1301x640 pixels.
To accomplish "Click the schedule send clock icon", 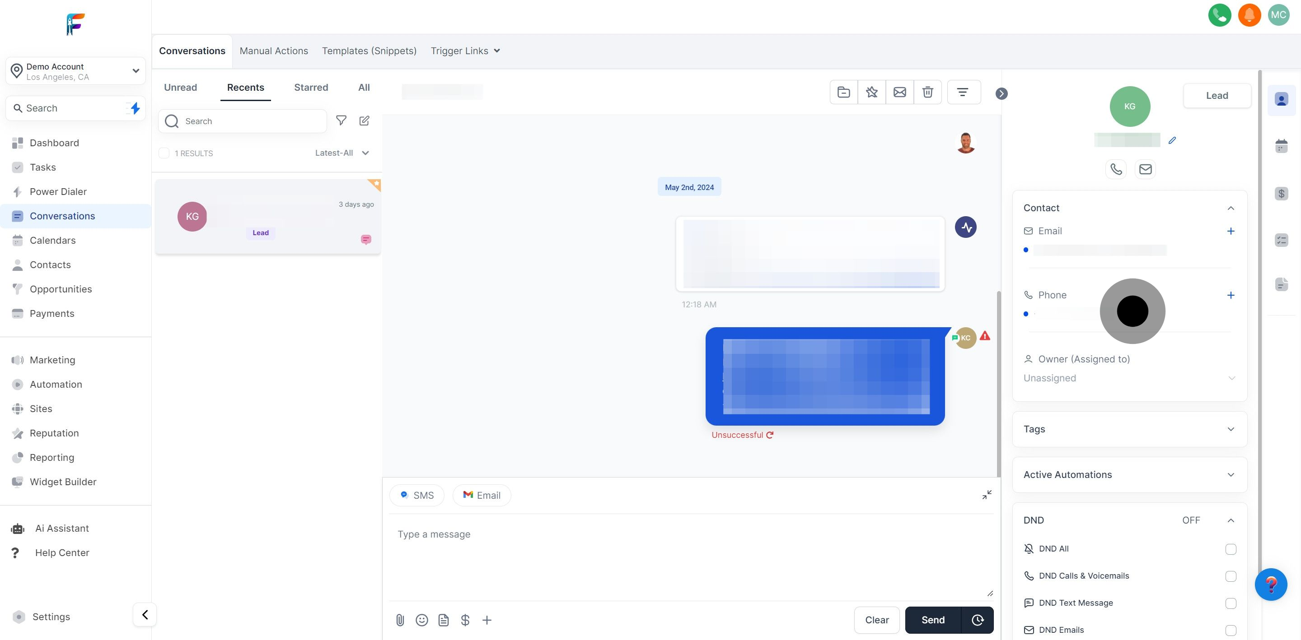I will 977,620.
